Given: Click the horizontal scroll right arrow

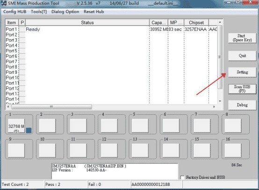Looking at the screenshot, I should pyautogui.click(x=214, y=107).
